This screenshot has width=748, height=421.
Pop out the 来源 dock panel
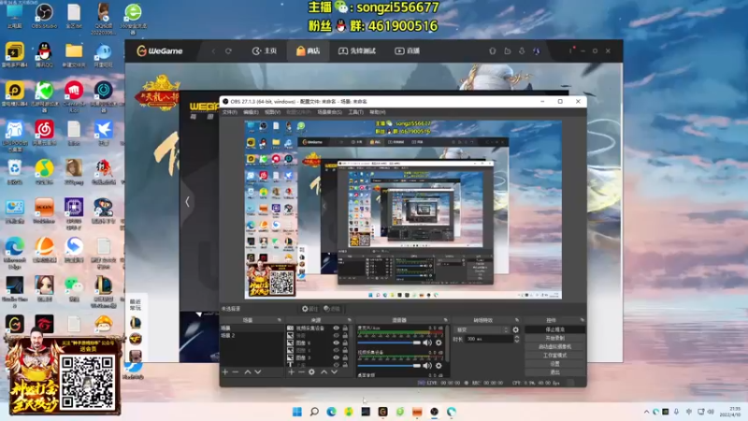tap(349, 320)
